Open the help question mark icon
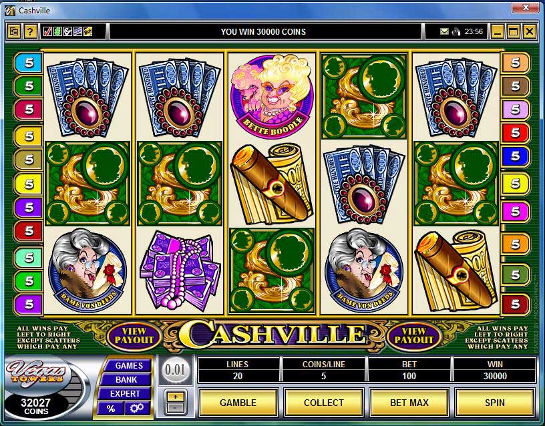 30,32
